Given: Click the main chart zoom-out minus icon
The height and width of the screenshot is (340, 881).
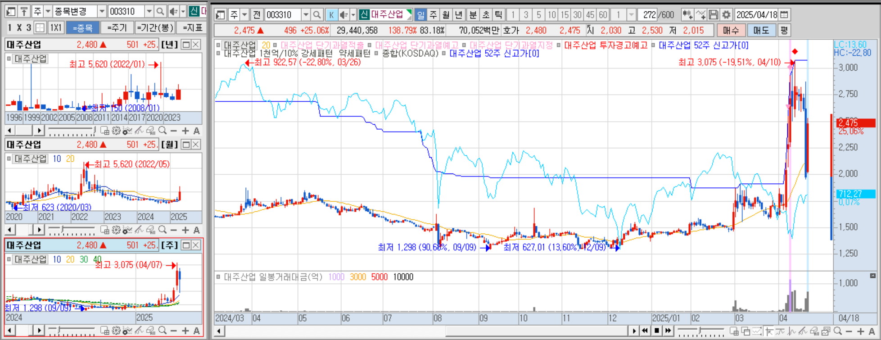Looking at the screenshot, I should [x=849, y=331].
